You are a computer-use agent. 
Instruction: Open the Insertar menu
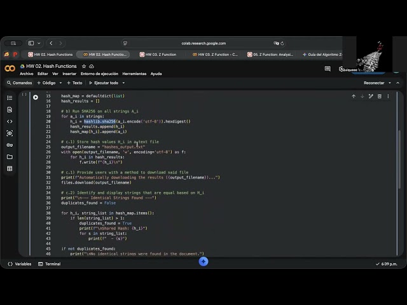69,74
